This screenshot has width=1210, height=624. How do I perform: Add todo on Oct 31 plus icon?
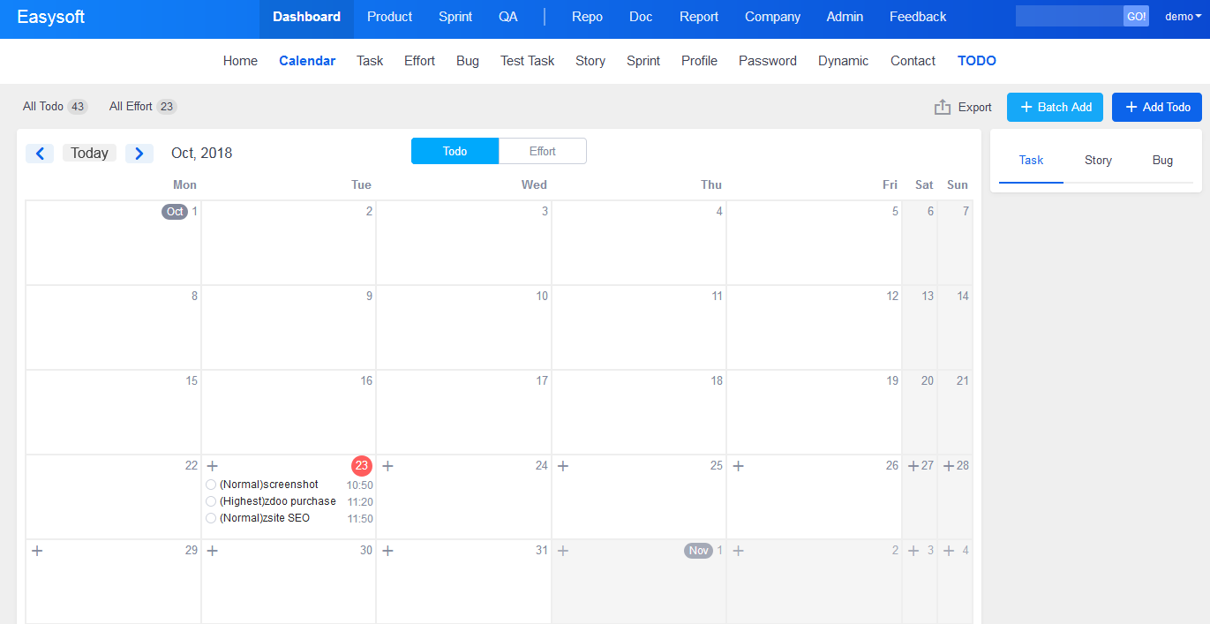[x=387, y=551]
